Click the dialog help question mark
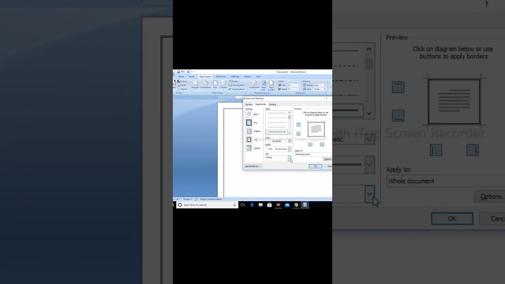The image size is (505, 284). point(326,99)
